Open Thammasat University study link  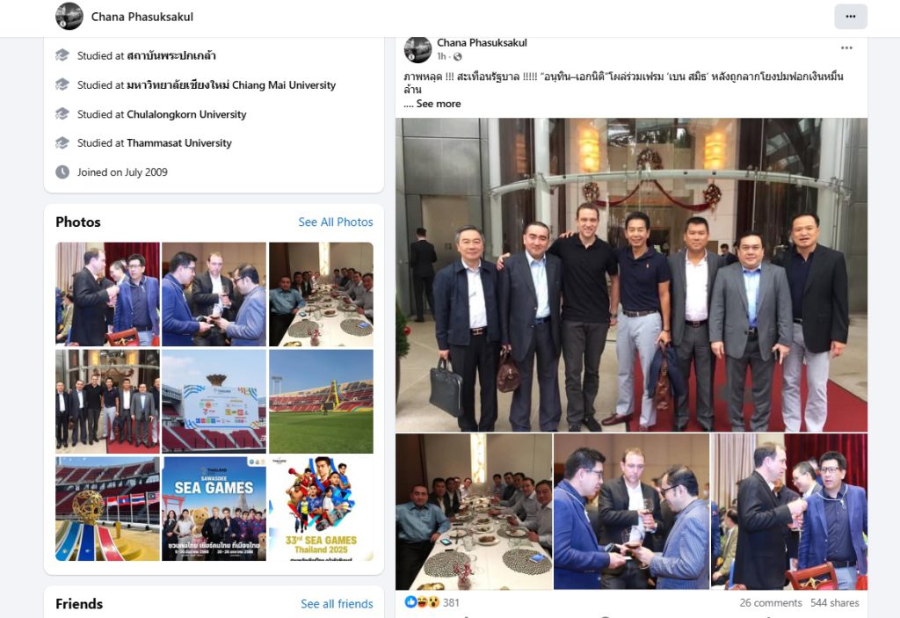click(179, 143)
